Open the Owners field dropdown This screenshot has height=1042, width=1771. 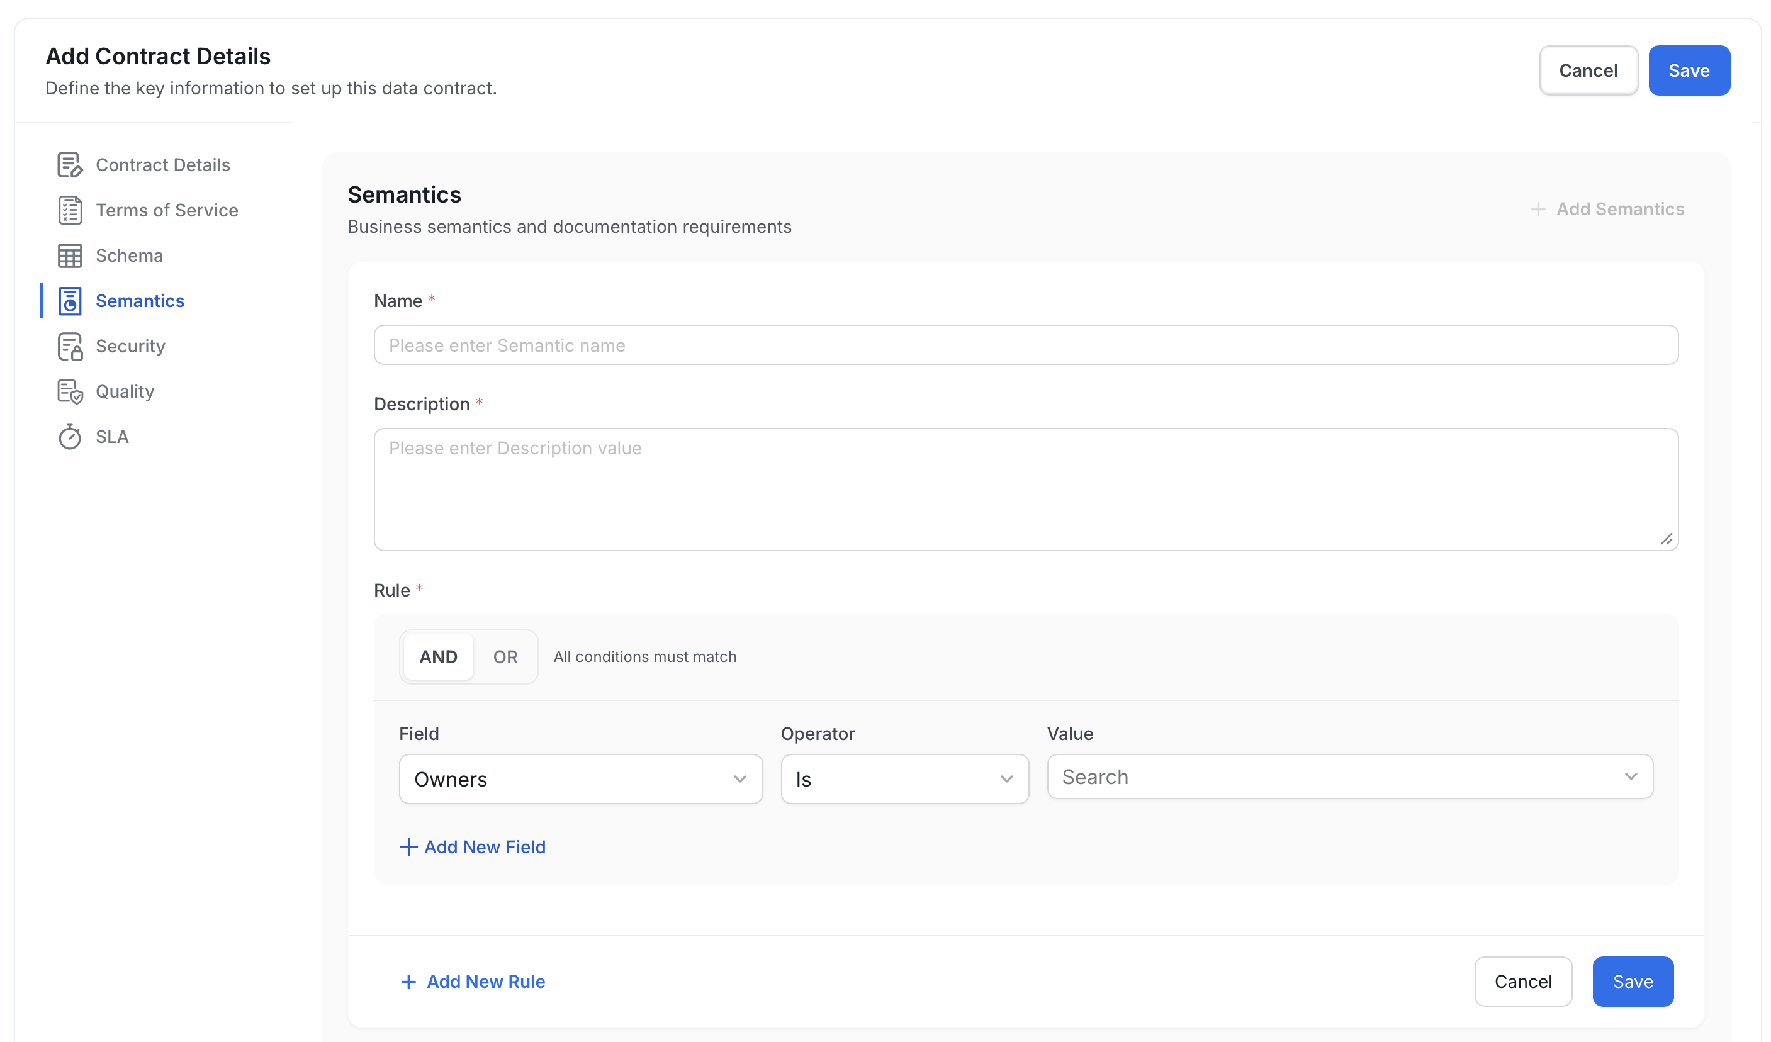(x=580, y=779)
